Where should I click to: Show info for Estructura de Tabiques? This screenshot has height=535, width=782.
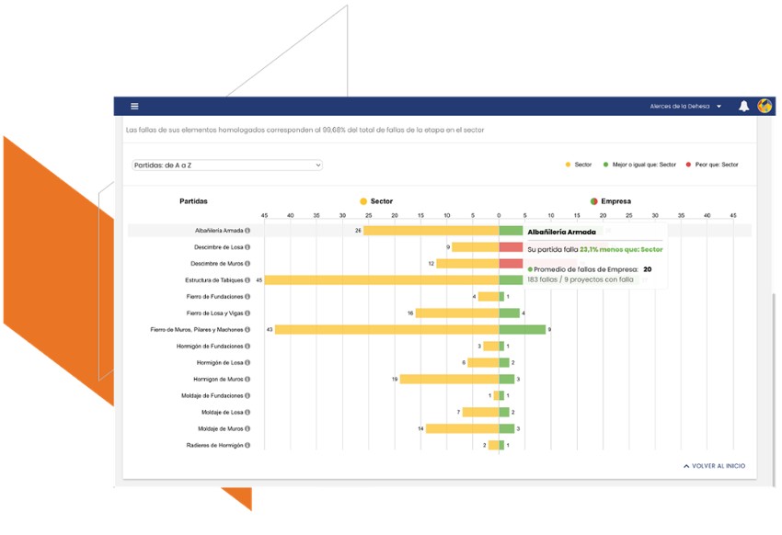[247, 280]
